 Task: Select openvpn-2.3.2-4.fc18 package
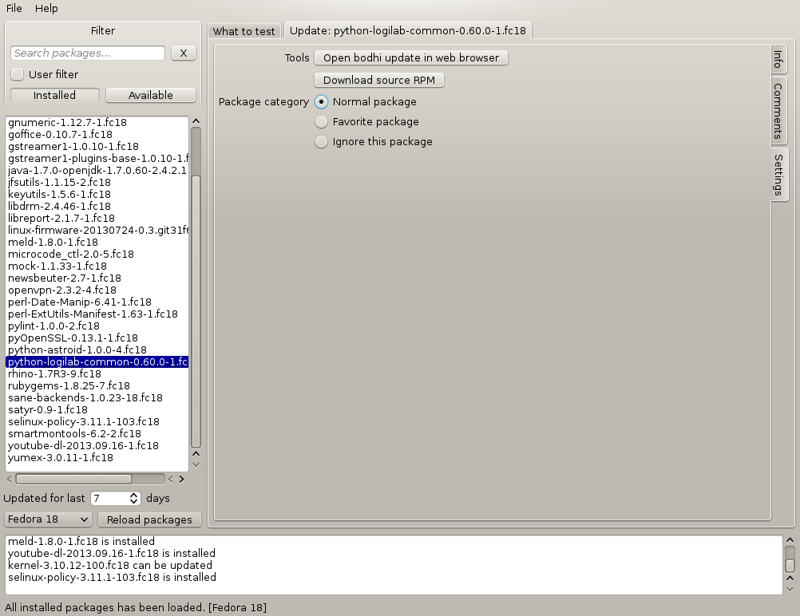tap(97, 290)
